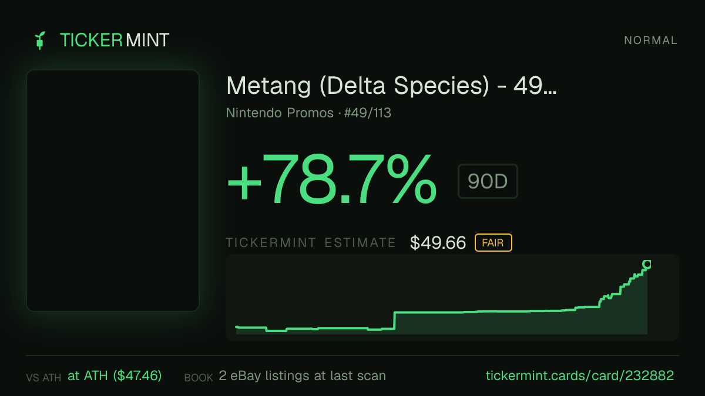Click the $49.66 estimate value
Screen dimensions: 705x396
438,243
